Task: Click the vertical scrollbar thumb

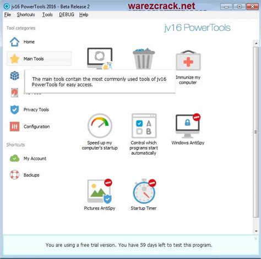Action: tap(256, 132)
